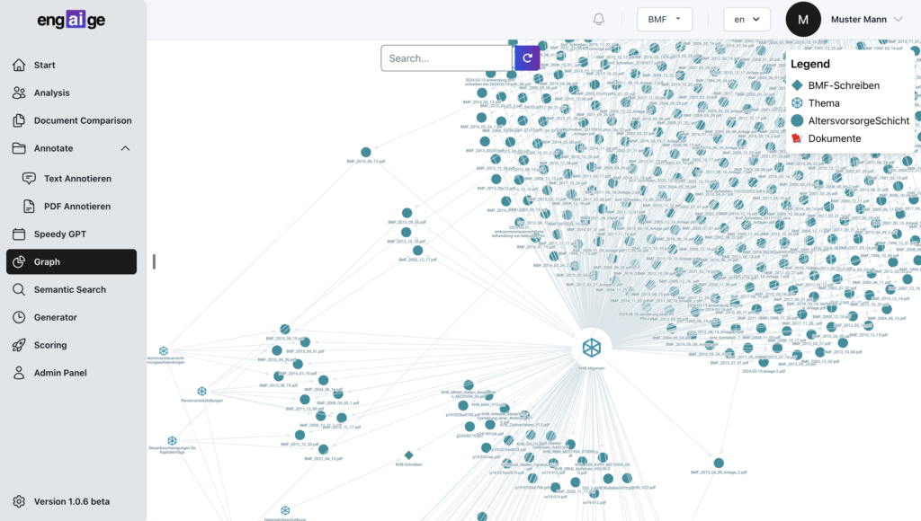Select the BMF_2012_12_20.pdf node

pos(300,435)
